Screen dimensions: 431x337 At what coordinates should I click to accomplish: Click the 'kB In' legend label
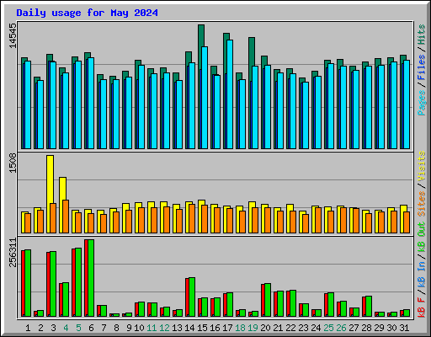pos(422,274)
